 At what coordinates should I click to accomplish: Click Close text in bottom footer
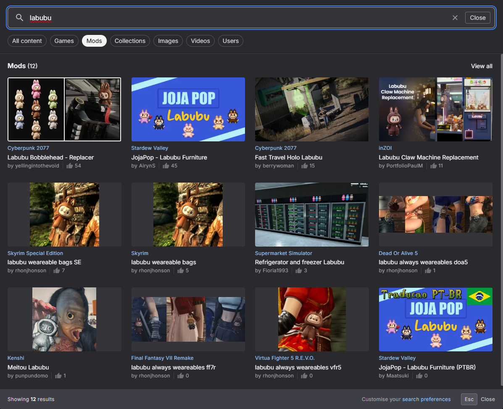click(x=487, y=399)
